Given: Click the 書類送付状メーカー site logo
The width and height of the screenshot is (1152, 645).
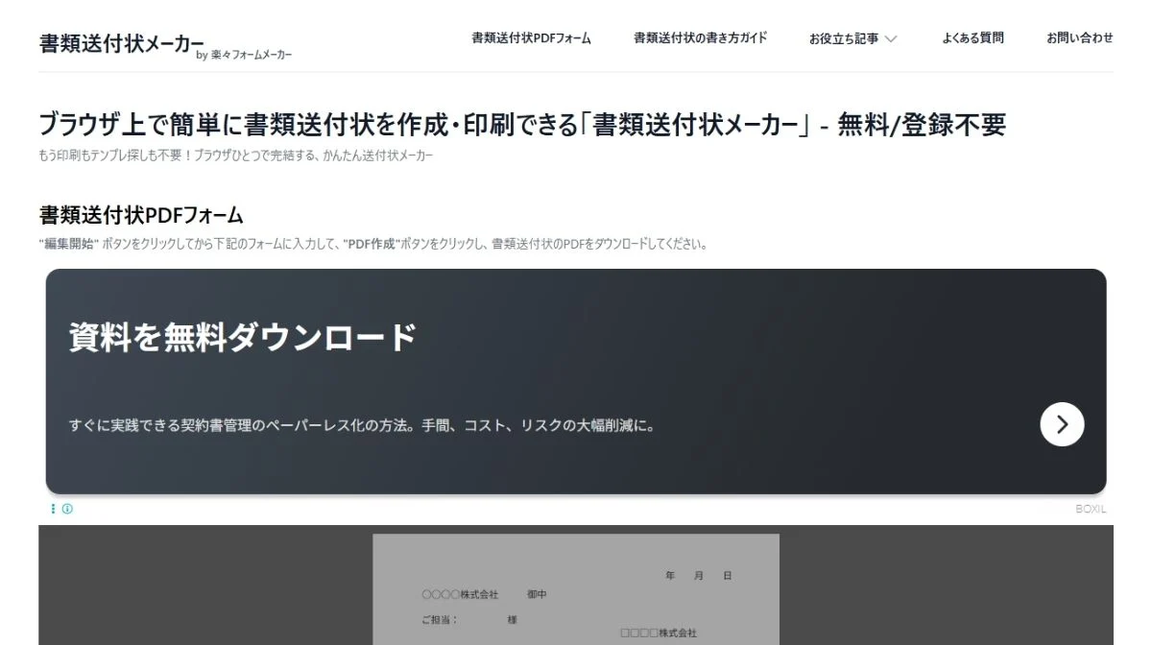Looking at the screenshot, I should pos(118,41).
